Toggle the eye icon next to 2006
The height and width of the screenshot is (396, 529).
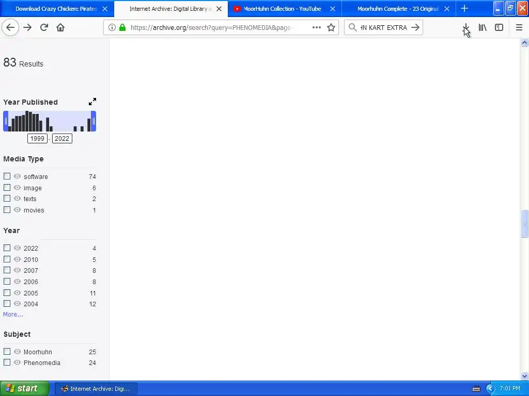17,282
